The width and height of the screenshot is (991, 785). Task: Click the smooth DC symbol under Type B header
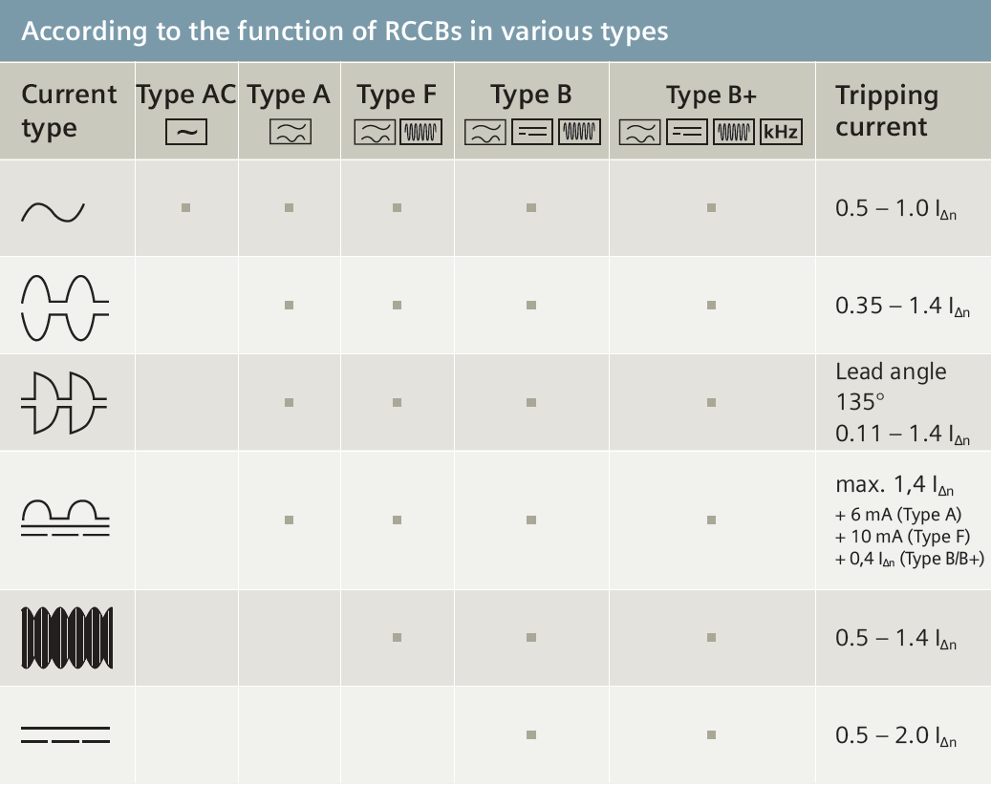coord(531,133)
